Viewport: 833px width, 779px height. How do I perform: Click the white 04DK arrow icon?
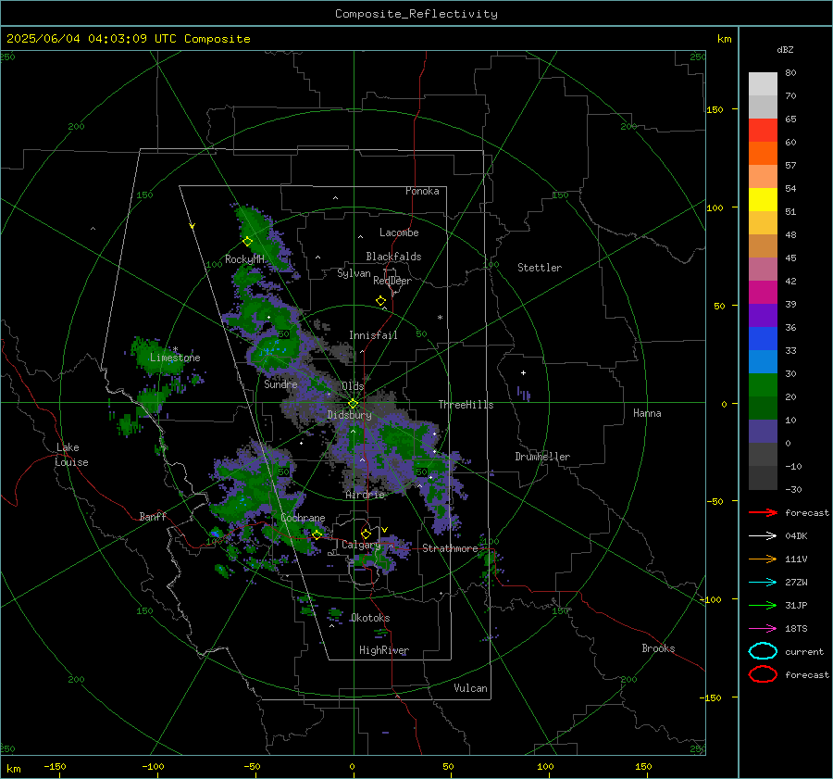click(763, 535)
